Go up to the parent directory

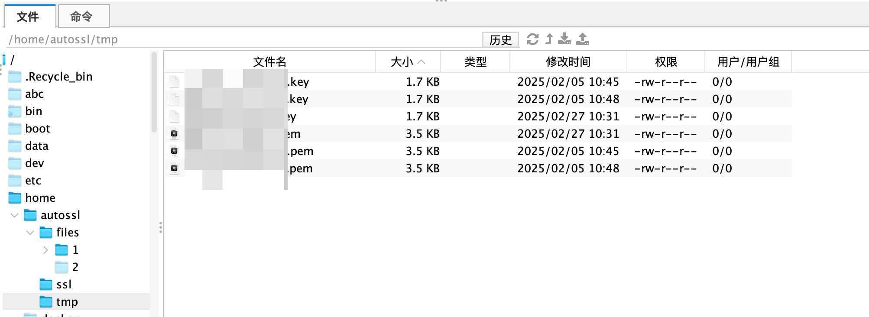(x=549, y=39)
